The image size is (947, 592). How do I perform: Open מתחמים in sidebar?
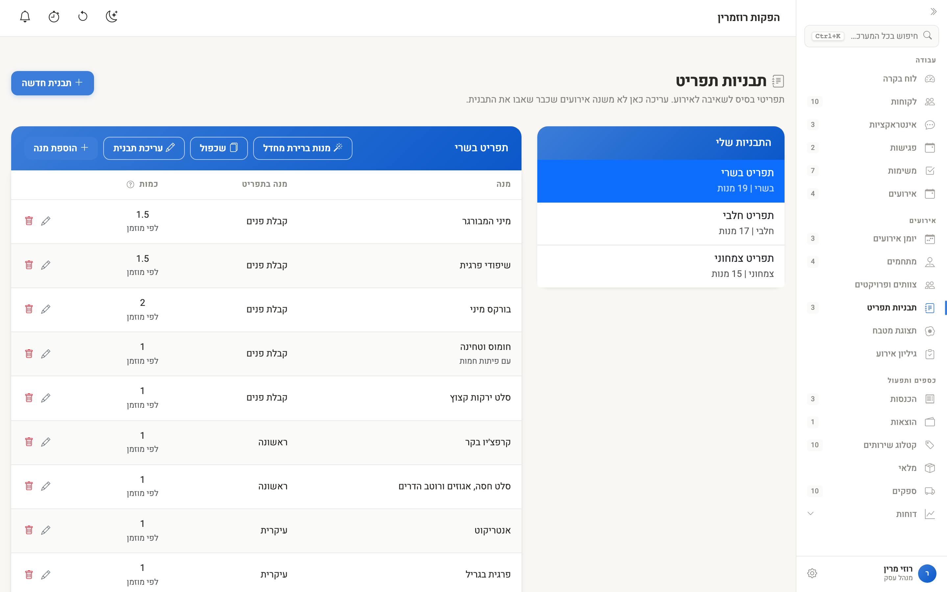click(x=871, y=261)
